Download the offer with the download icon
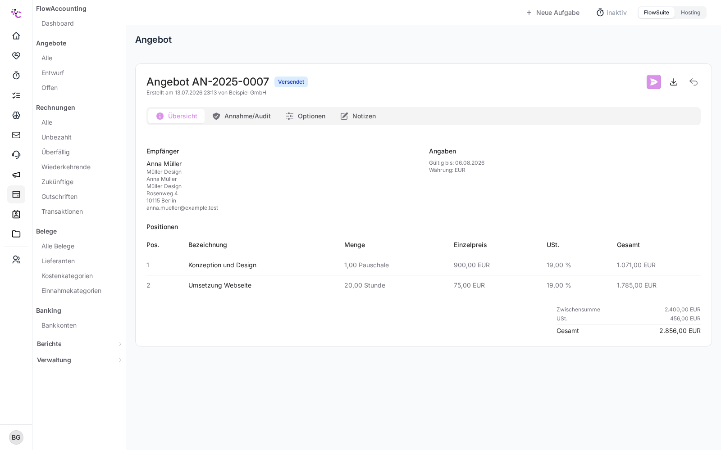Viewport: 721px width, 450px height. [x=674, y=82]
